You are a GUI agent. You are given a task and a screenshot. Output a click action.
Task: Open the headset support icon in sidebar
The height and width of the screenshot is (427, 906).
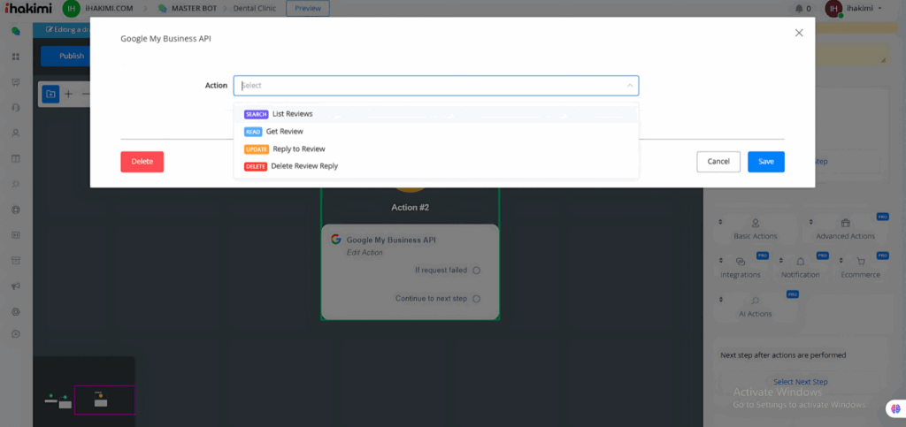tap(15, 108)
